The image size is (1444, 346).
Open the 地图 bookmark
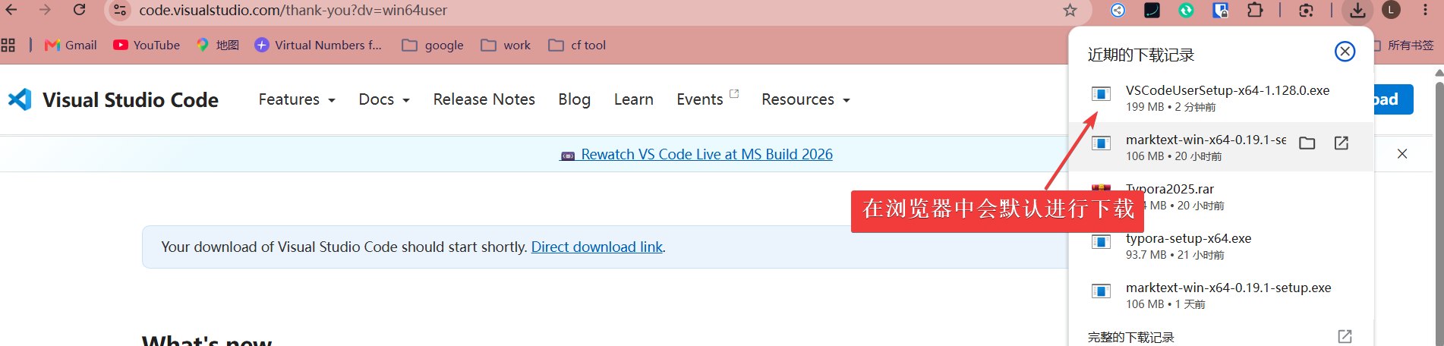[x=218, y=45]
